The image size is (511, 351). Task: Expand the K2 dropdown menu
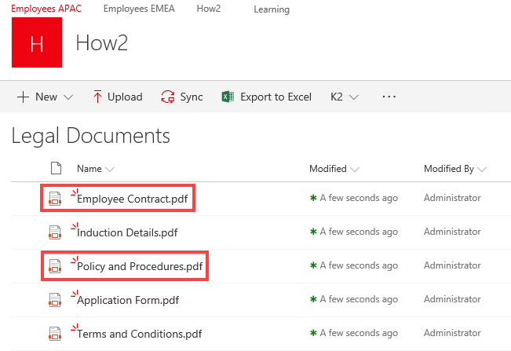tap(345, 97)
